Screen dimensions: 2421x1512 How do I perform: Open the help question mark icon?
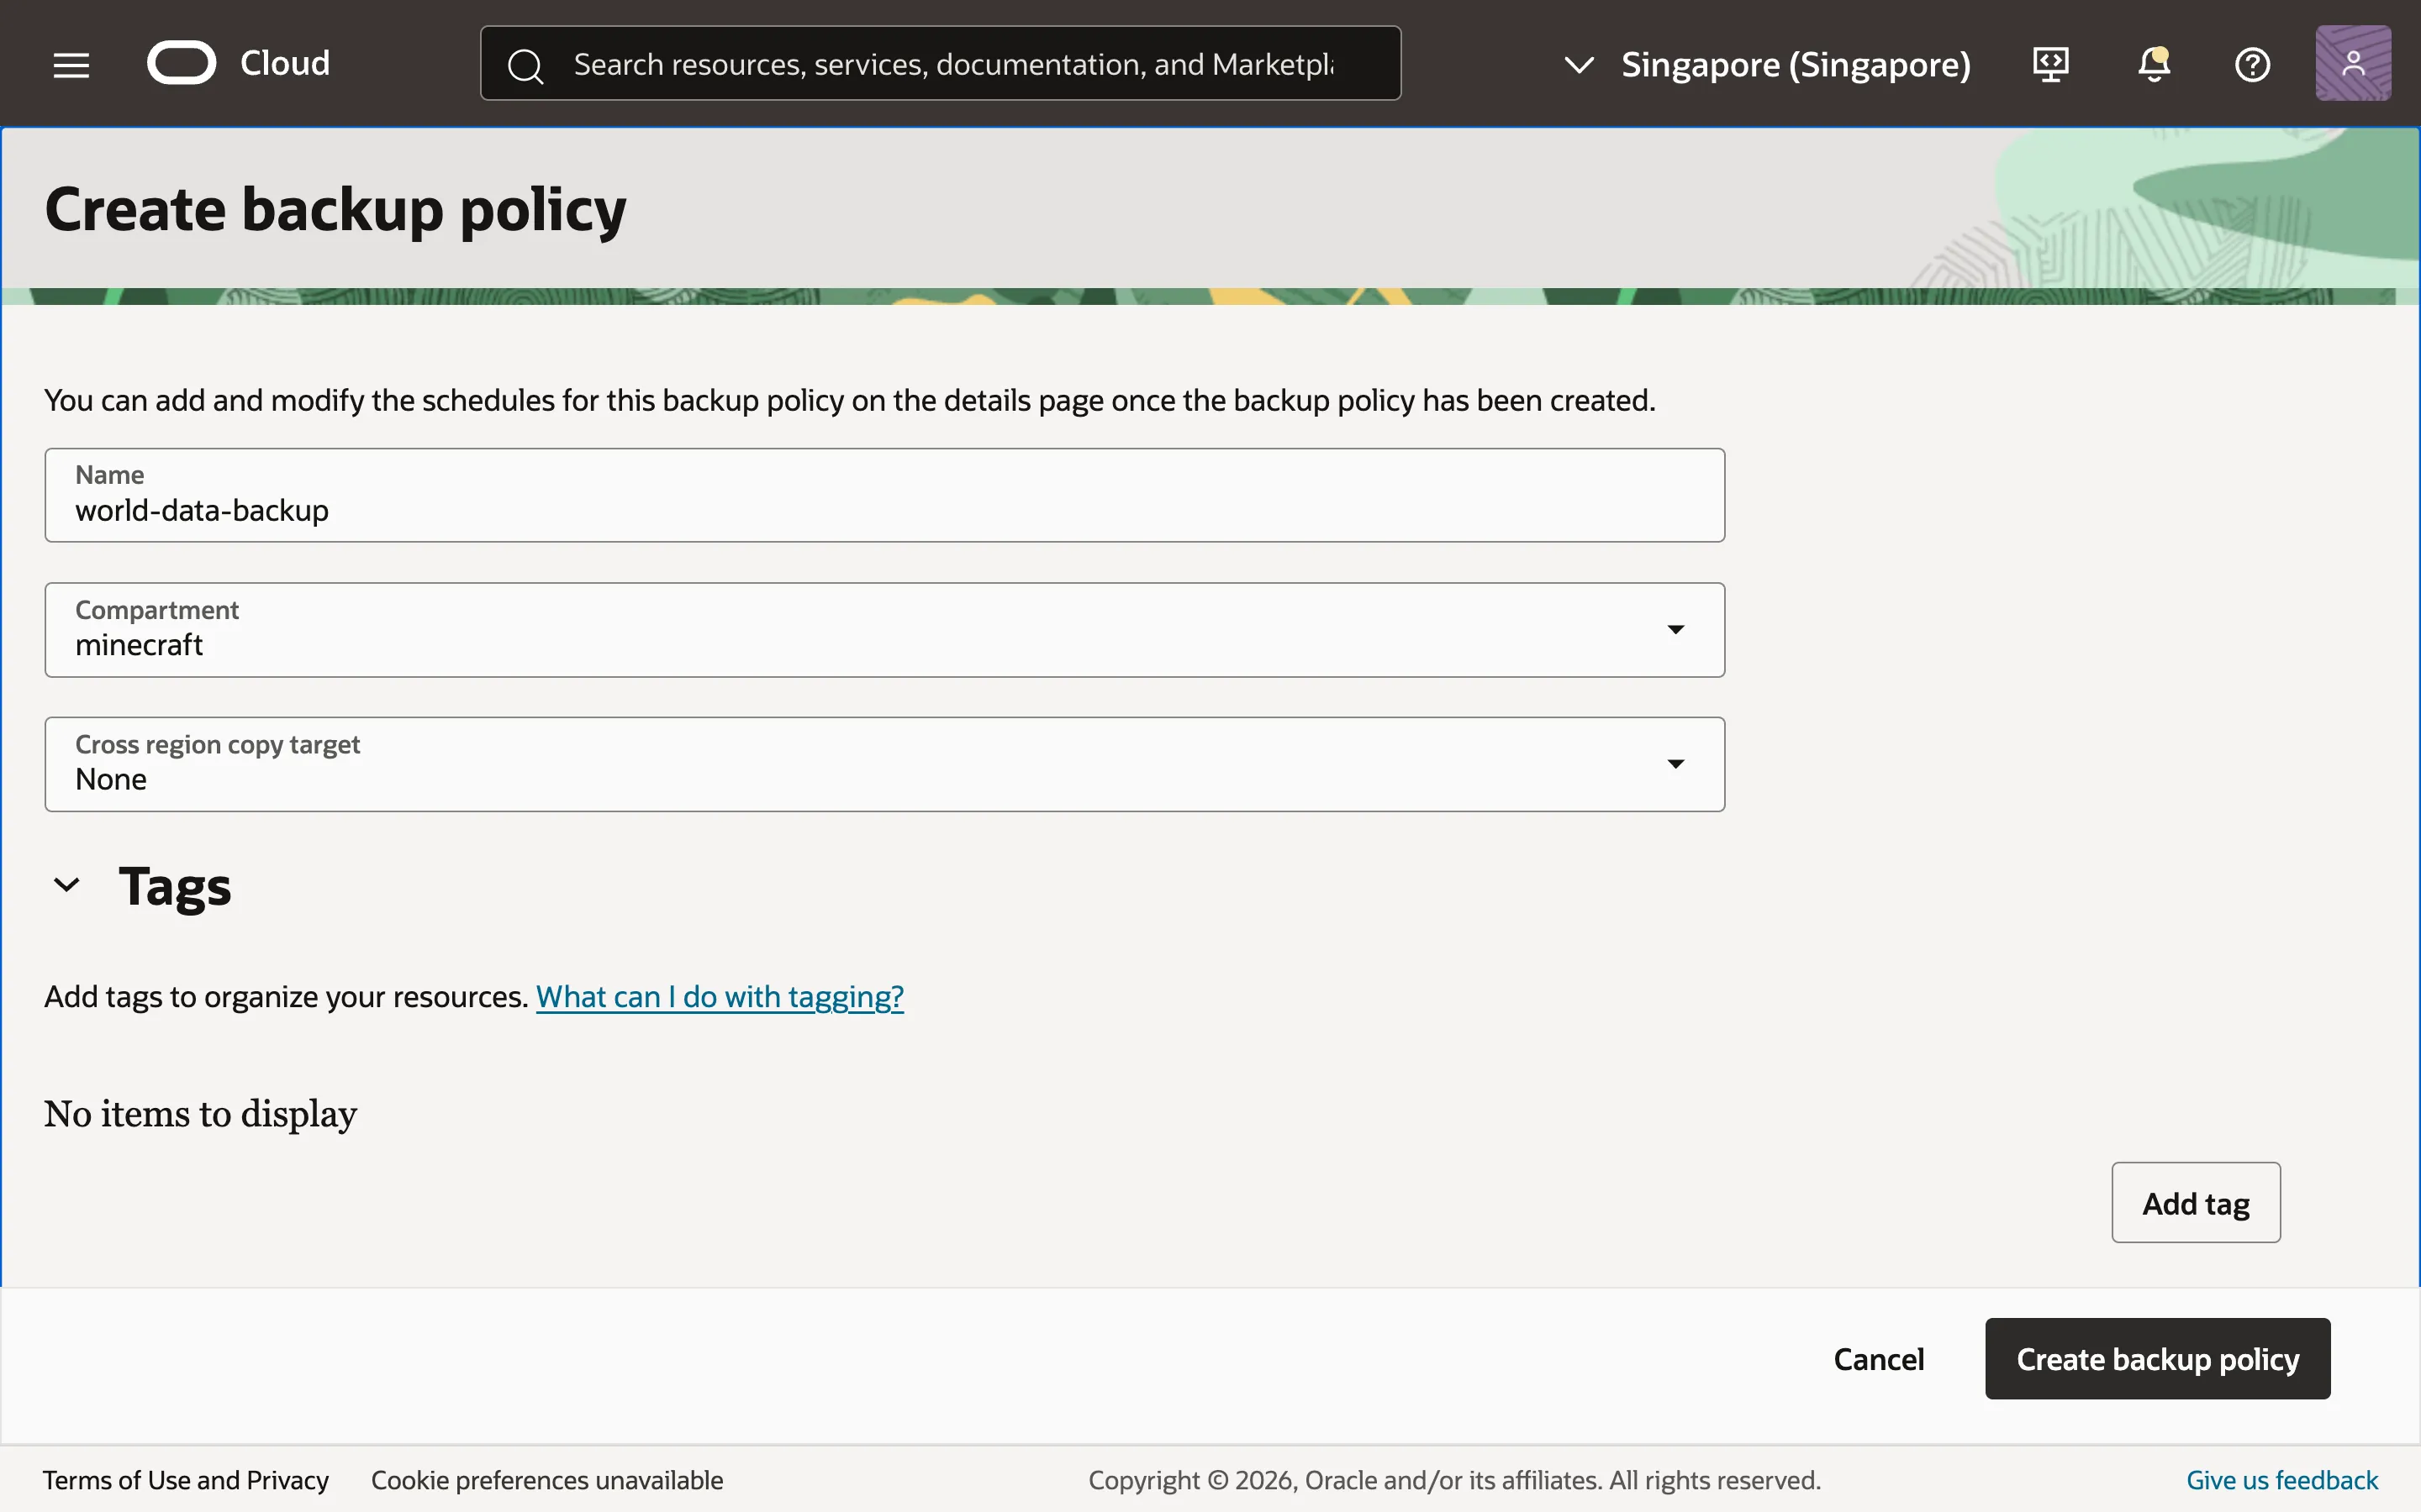(x=2253, y=64)
